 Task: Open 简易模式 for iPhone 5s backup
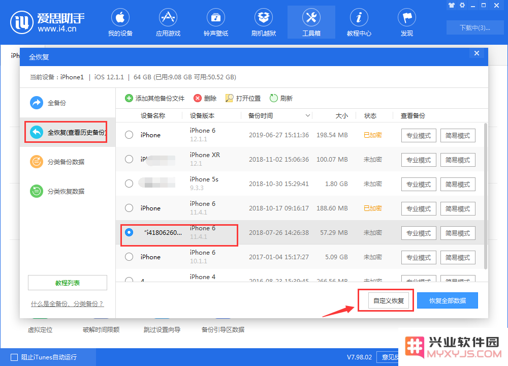click(458, 184)
